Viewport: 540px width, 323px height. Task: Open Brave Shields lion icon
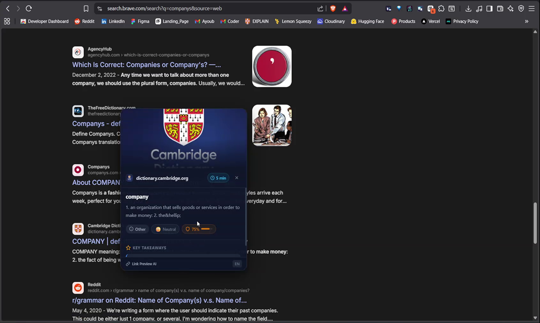tap(333, 8)
